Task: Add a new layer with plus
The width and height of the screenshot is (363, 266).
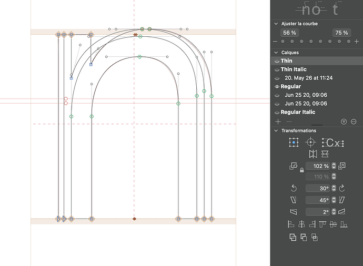Action: pos(278,121)
